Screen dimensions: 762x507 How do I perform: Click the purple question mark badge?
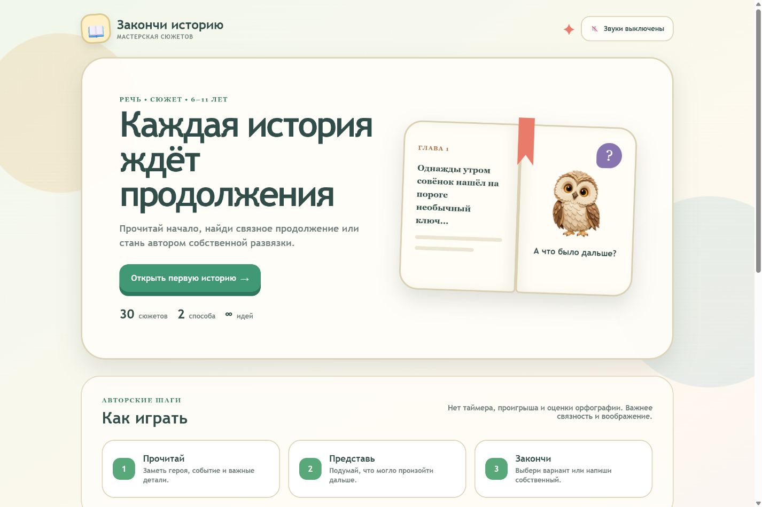point(609,155)
